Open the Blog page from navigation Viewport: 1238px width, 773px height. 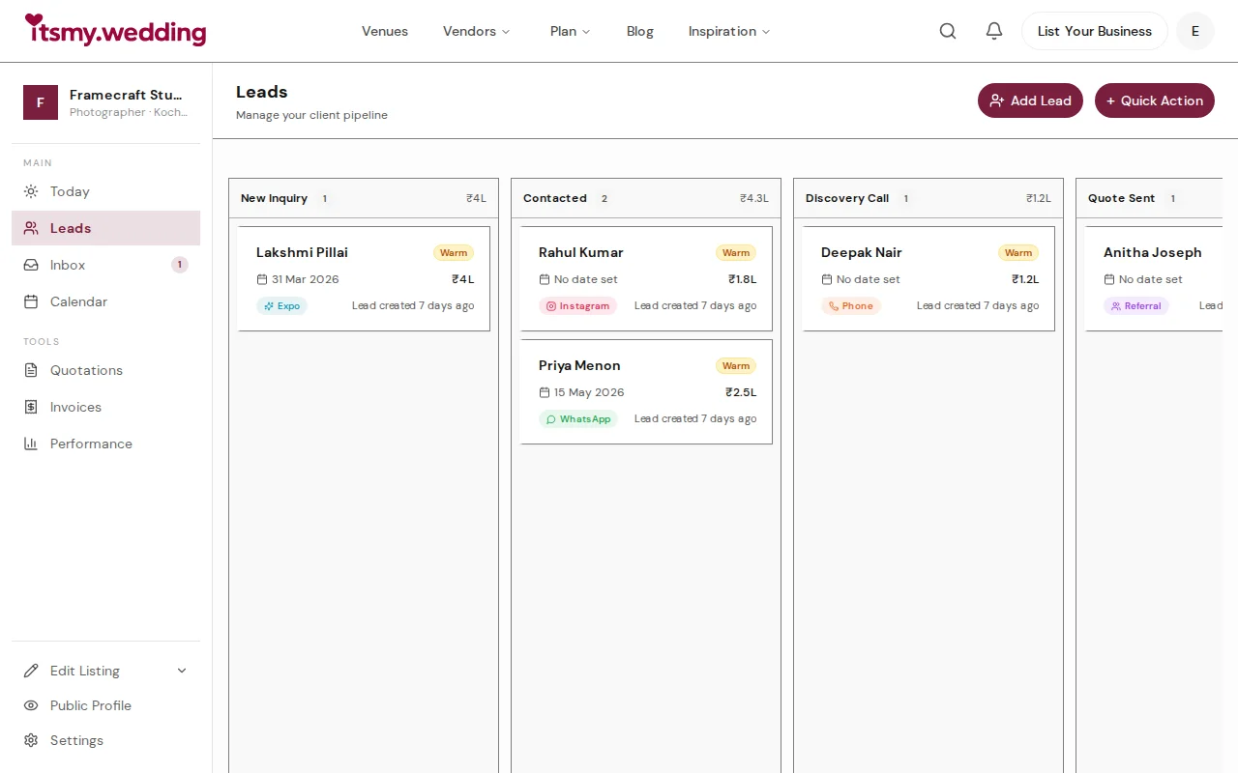(639, 31)
